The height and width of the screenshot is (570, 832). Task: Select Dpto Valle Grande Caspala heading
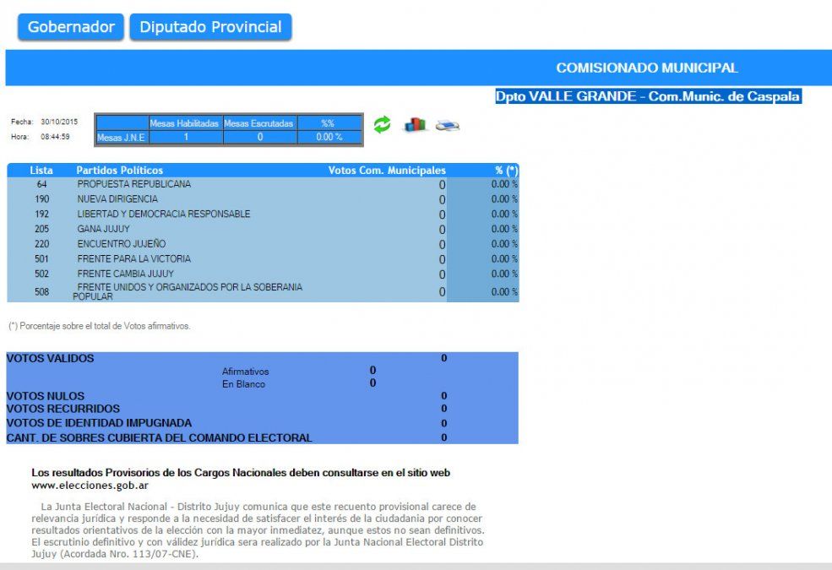point(647,97)
